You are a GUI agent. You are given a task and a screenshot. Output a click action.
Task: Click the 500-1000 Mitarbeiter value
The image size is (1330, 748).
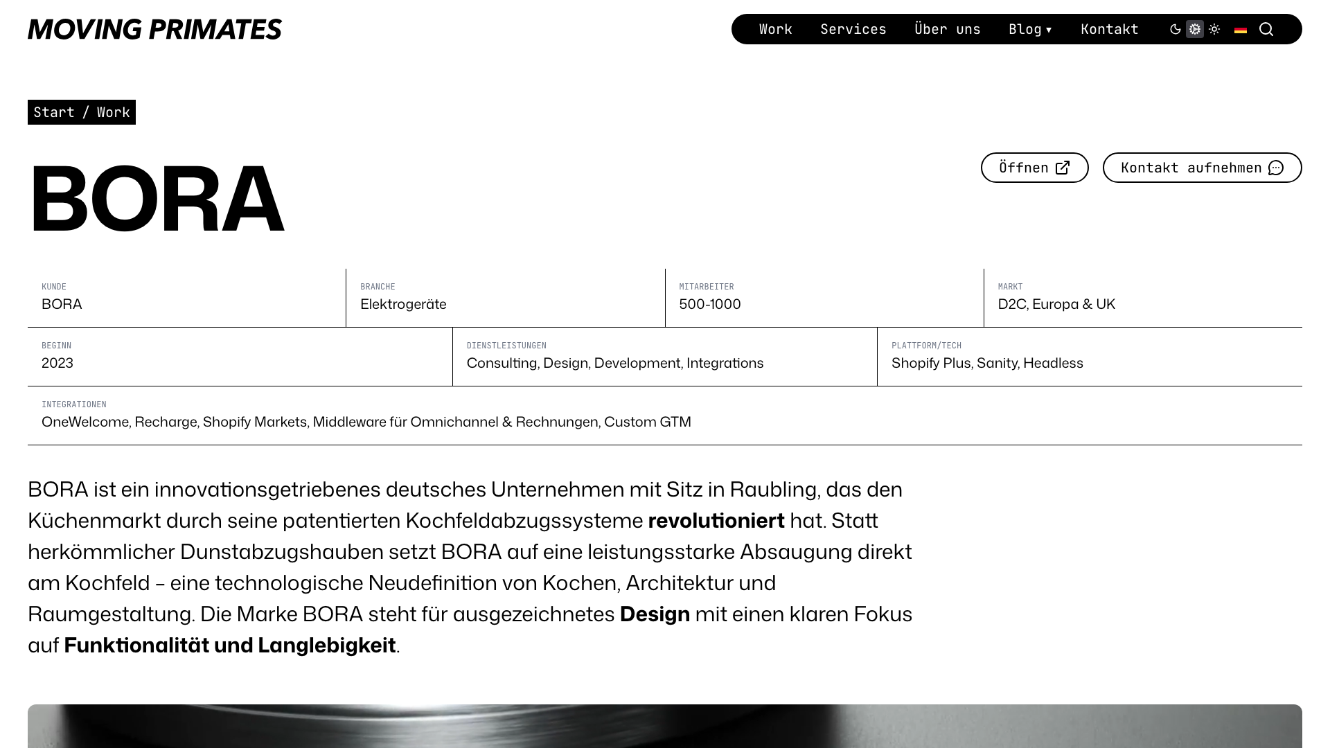pos(710,304)
